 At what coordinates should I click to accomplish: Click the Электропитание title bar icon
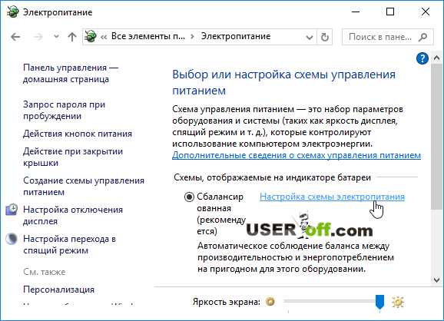(x=13, y=12)
